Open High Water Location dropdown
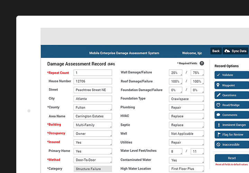 click(x=186, y=169)
